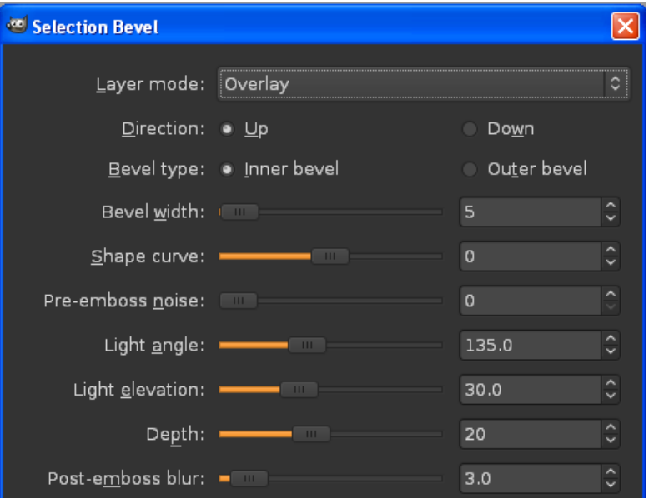This screenshot has height=498, width=649.
Task: Click the Light elevation value field
Action: click(530, 389)
